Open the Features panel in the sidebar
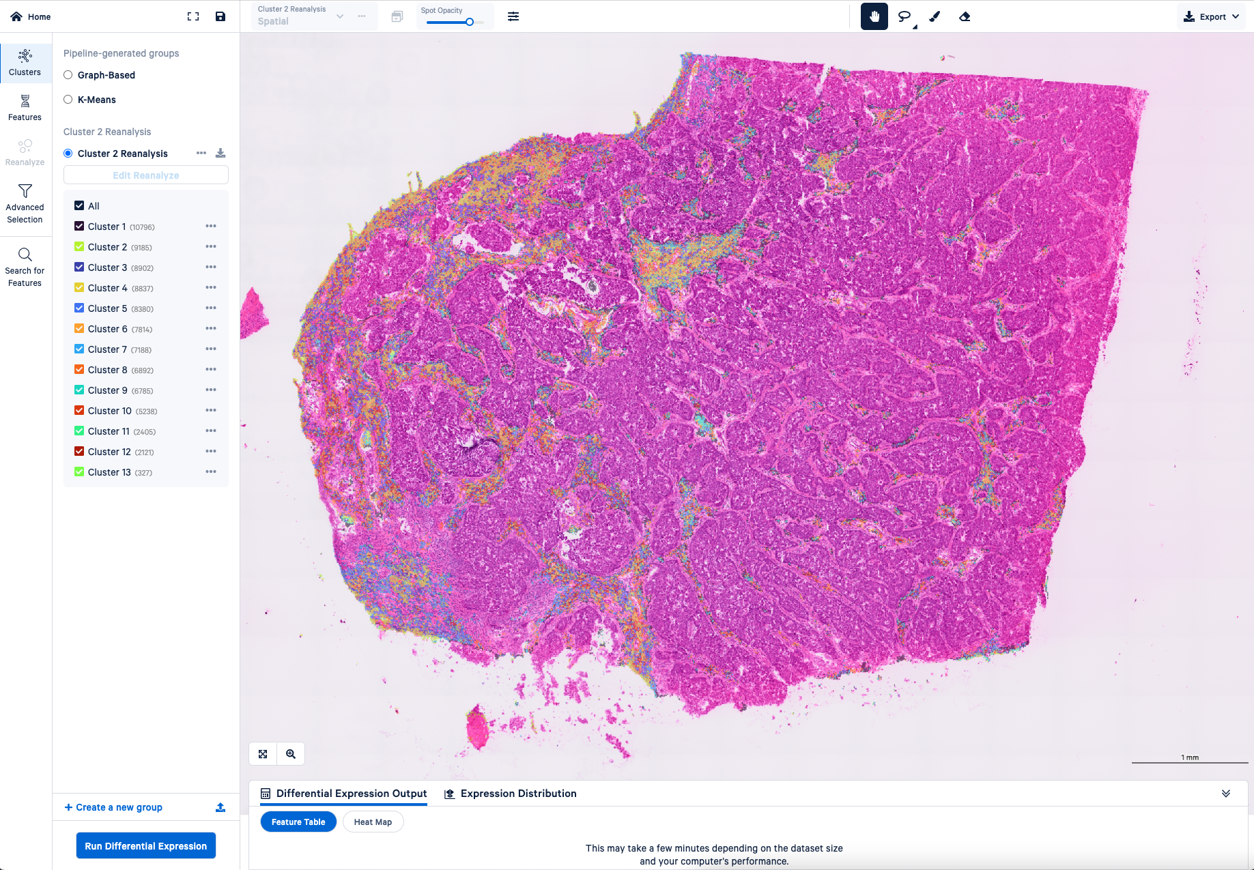The image size is (1254, 870). click(25, 108)
